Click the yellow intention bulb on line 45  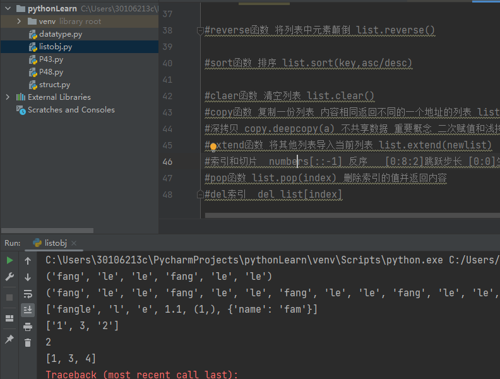coord(213,147)
